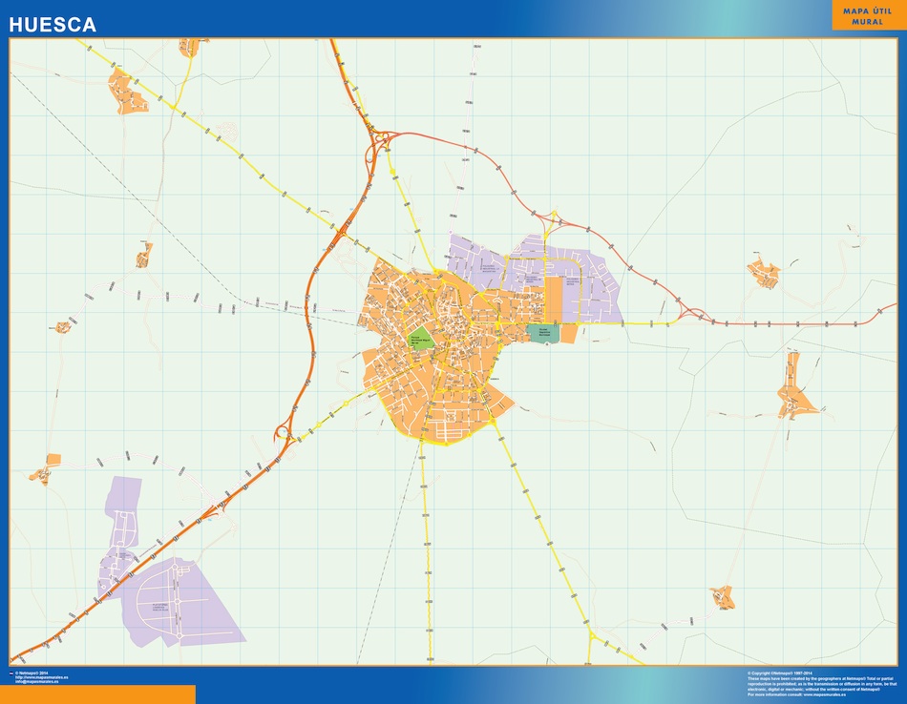Click the small village at the far-right upper area
This screenshot has width=907, height=704.
click(x=764, y=274)
